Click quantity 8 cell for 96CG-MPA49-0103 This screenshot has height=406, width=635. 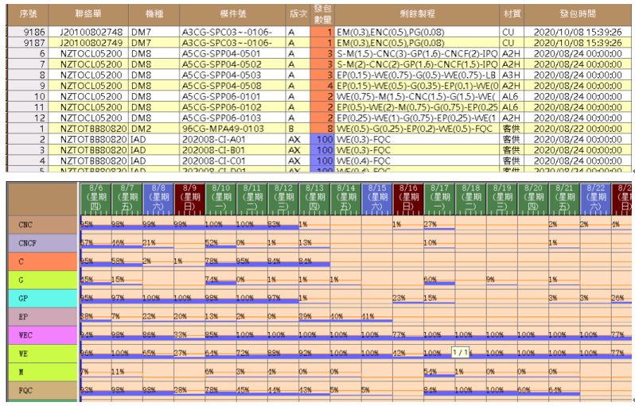click(x=322, y=129)
